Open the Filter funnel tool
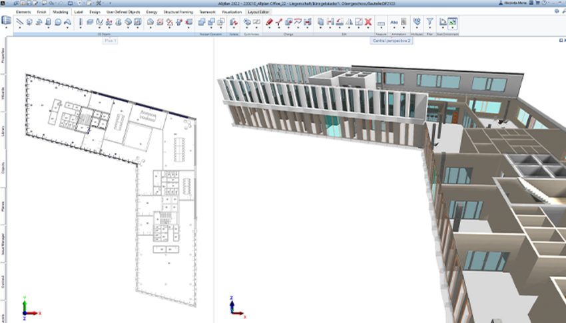 pyautogui.click(x=429, y=22)
